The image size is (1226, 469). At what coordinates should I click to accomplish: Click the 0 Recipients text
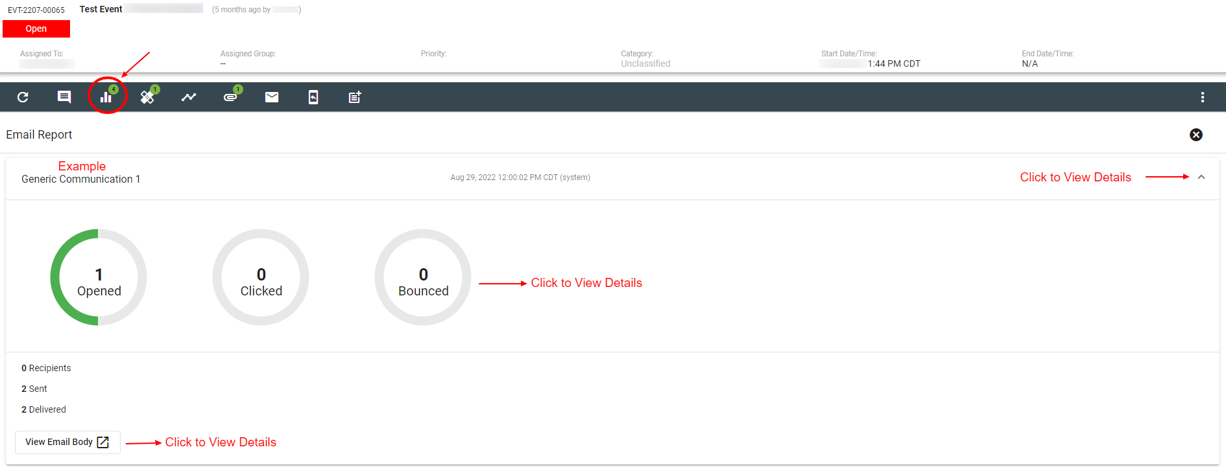pyautogui.click(x=46, y=368)
